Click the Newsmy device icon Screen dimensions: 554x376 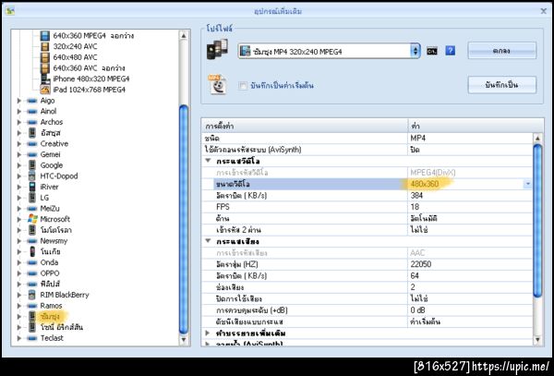coord(32,241)
